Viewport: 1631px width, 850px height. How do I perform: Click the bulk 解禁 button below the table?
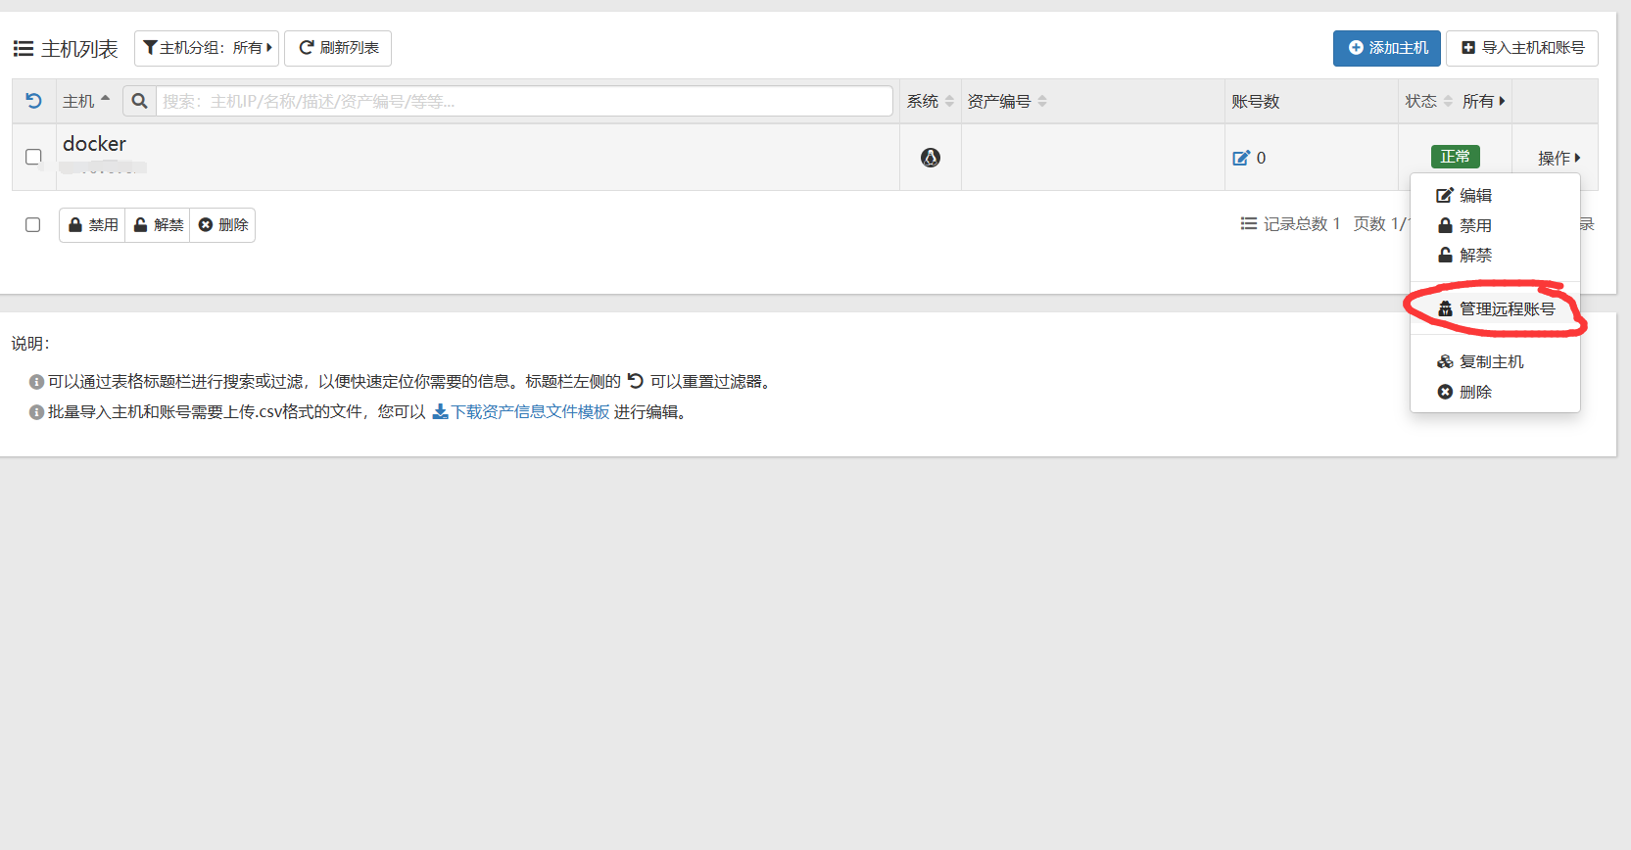pyautogui.click(x=158, y=225)
